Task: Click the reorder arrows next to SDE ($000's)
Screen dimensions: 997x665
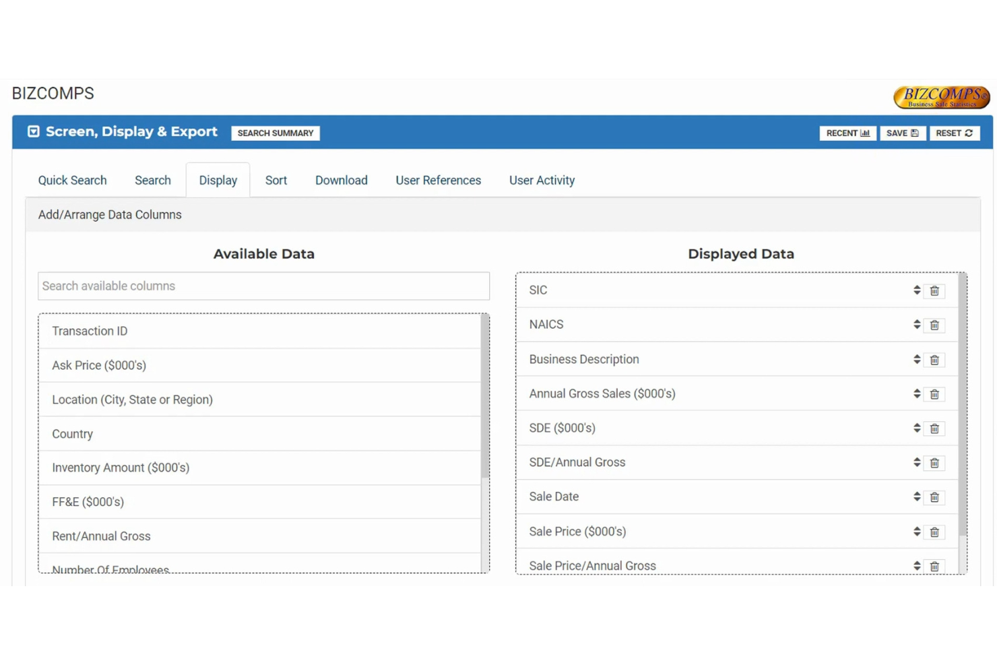Action: pos(917,428)
